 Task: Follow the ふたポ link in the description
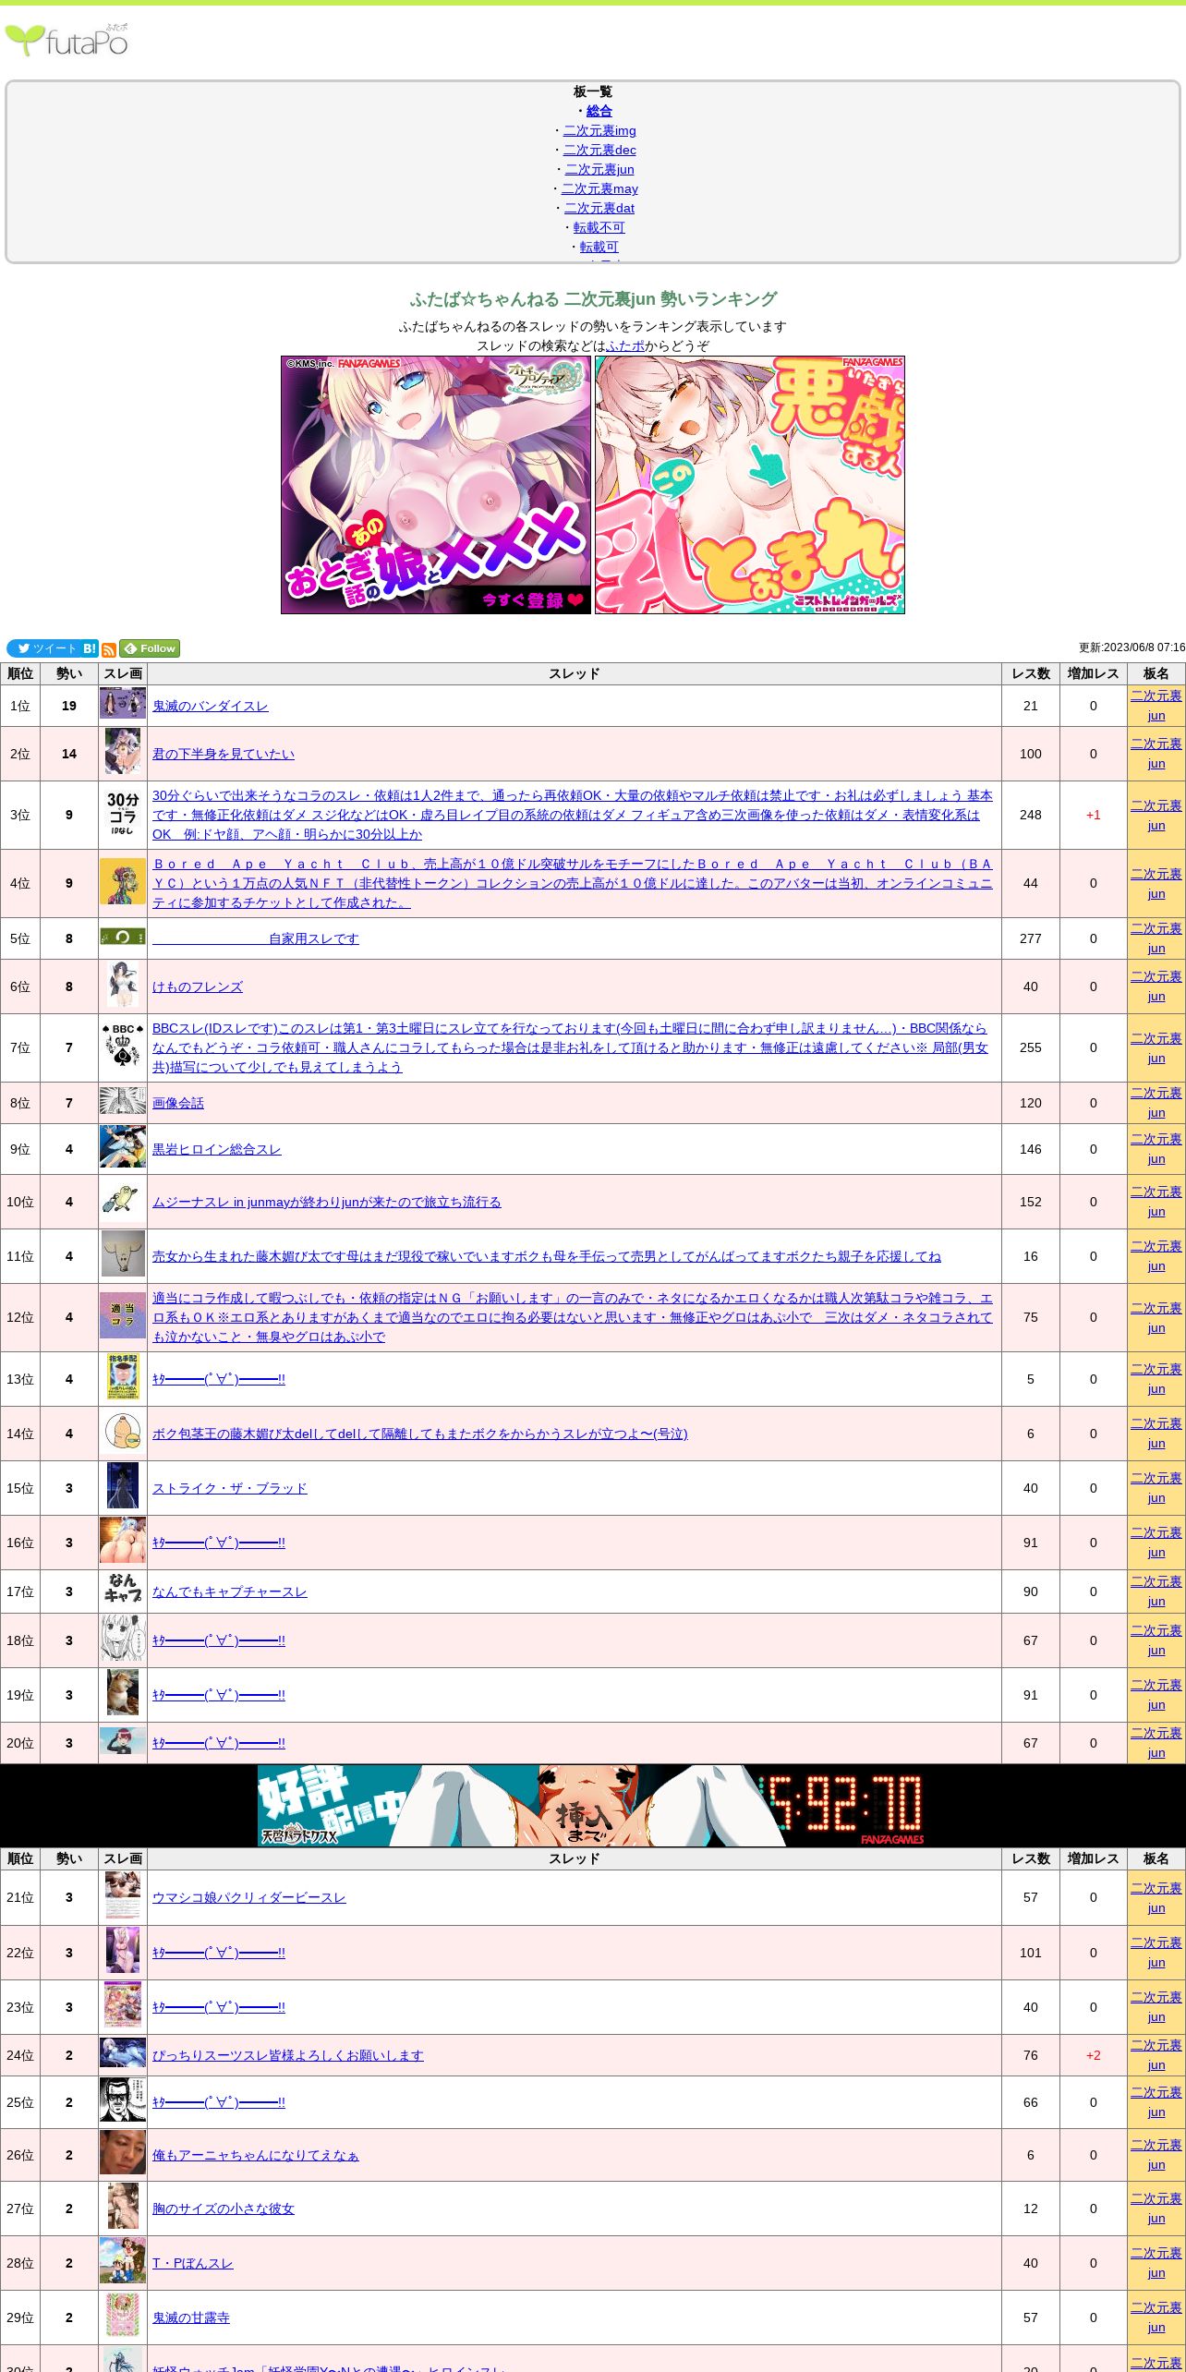tap(625, 345)
